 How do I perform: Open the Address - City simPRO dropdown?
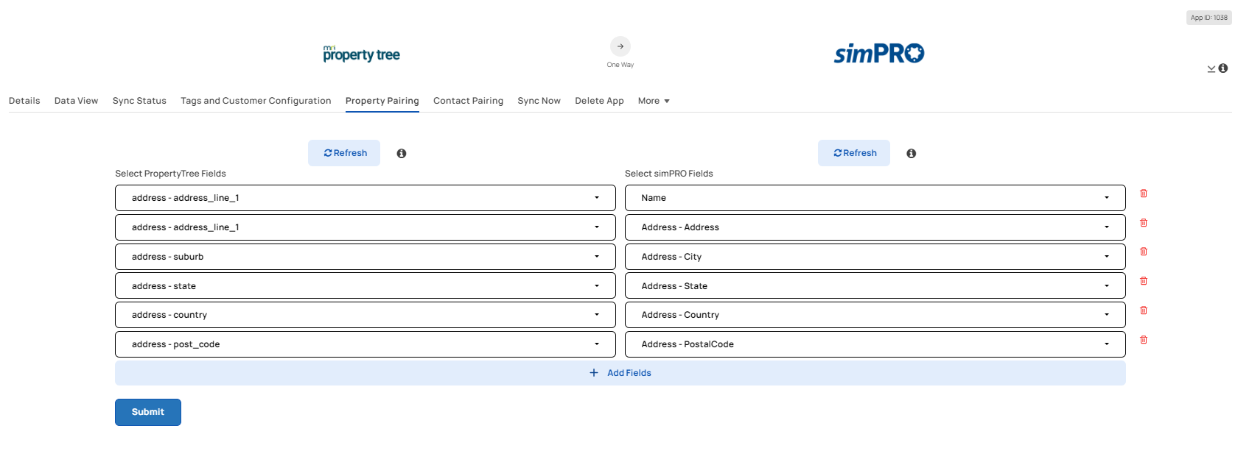(x=875, y=257)
